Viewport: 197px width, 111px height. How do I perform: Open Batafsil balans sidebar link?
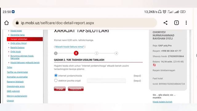tap(17, 47)
